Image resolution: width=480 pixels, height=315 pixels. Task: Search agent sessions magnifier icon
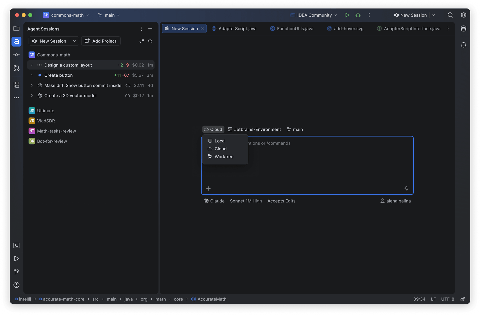coord(150,41)
